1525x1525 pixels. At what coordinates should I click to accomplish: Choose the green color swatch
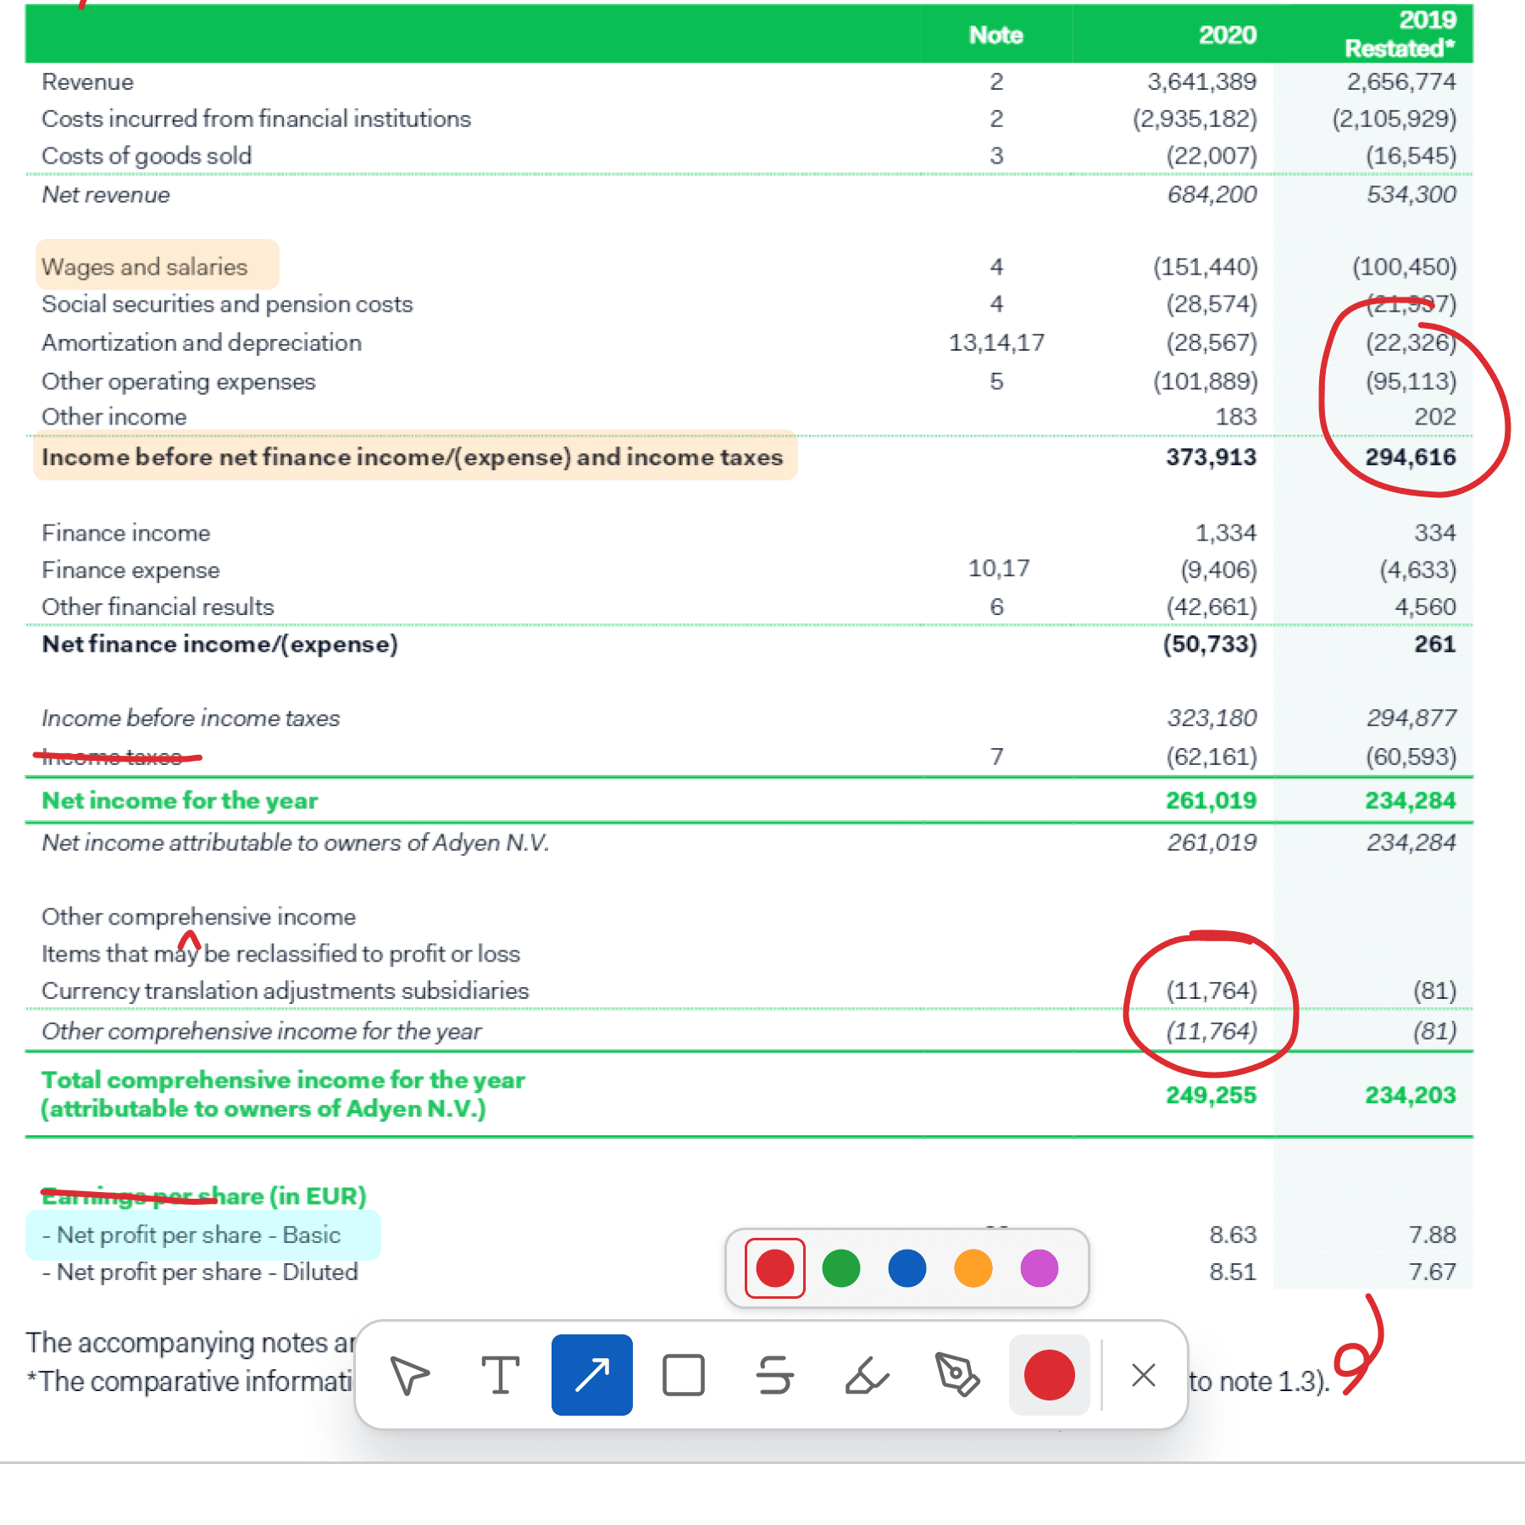840,1268
